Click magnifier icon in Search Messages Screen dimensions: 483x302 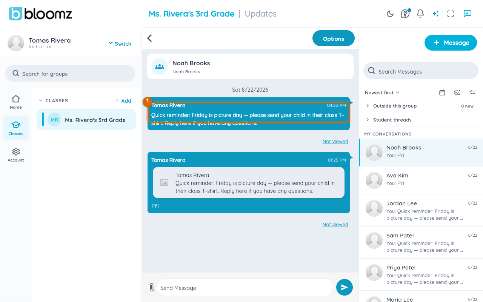(x=372, y=71)
